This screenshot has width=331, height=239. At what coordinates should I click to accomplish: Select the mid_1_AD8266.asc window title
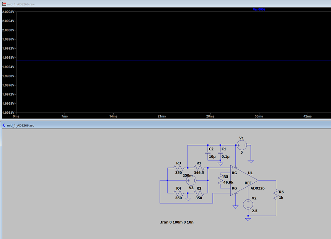(20, 125)
